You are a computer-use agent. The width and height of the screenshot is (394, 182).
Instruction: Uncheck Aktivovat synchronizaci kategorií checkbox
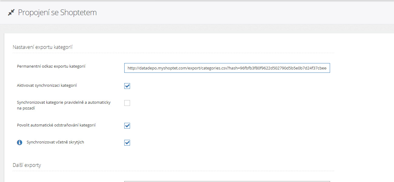[127, 86]
